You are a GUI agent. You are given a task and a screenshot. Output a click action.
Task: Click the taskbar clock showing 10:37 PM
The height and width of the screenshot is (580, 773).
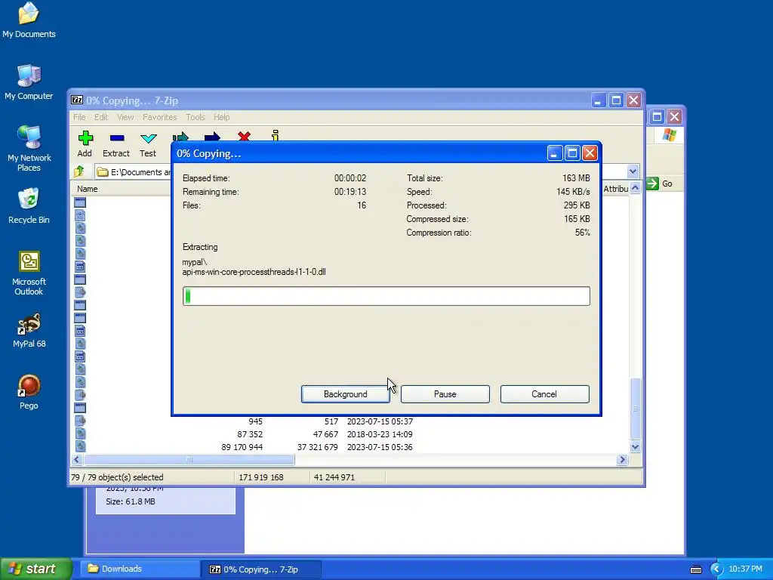coord(745,569)
